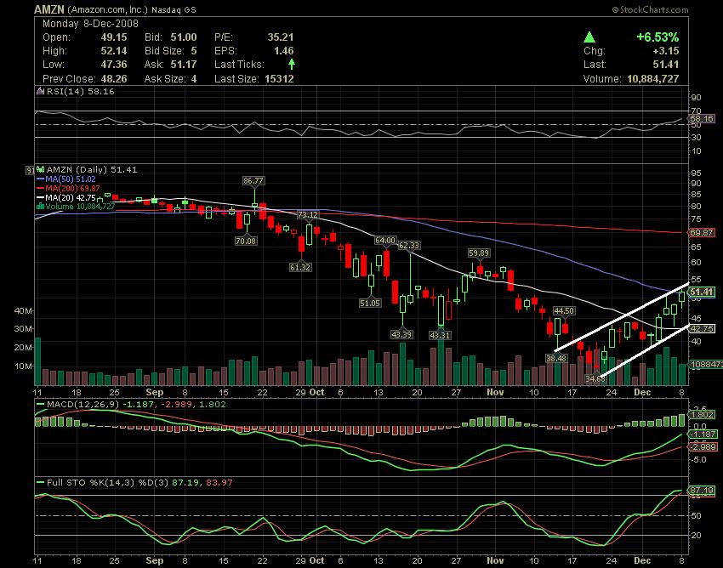723x568 pixels.
Task: Click the 38.48 low price label
Action: click(556, 358)
